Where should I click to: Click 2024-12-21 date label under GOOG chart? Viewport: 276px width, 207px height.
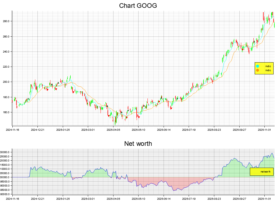click(37, 130)
